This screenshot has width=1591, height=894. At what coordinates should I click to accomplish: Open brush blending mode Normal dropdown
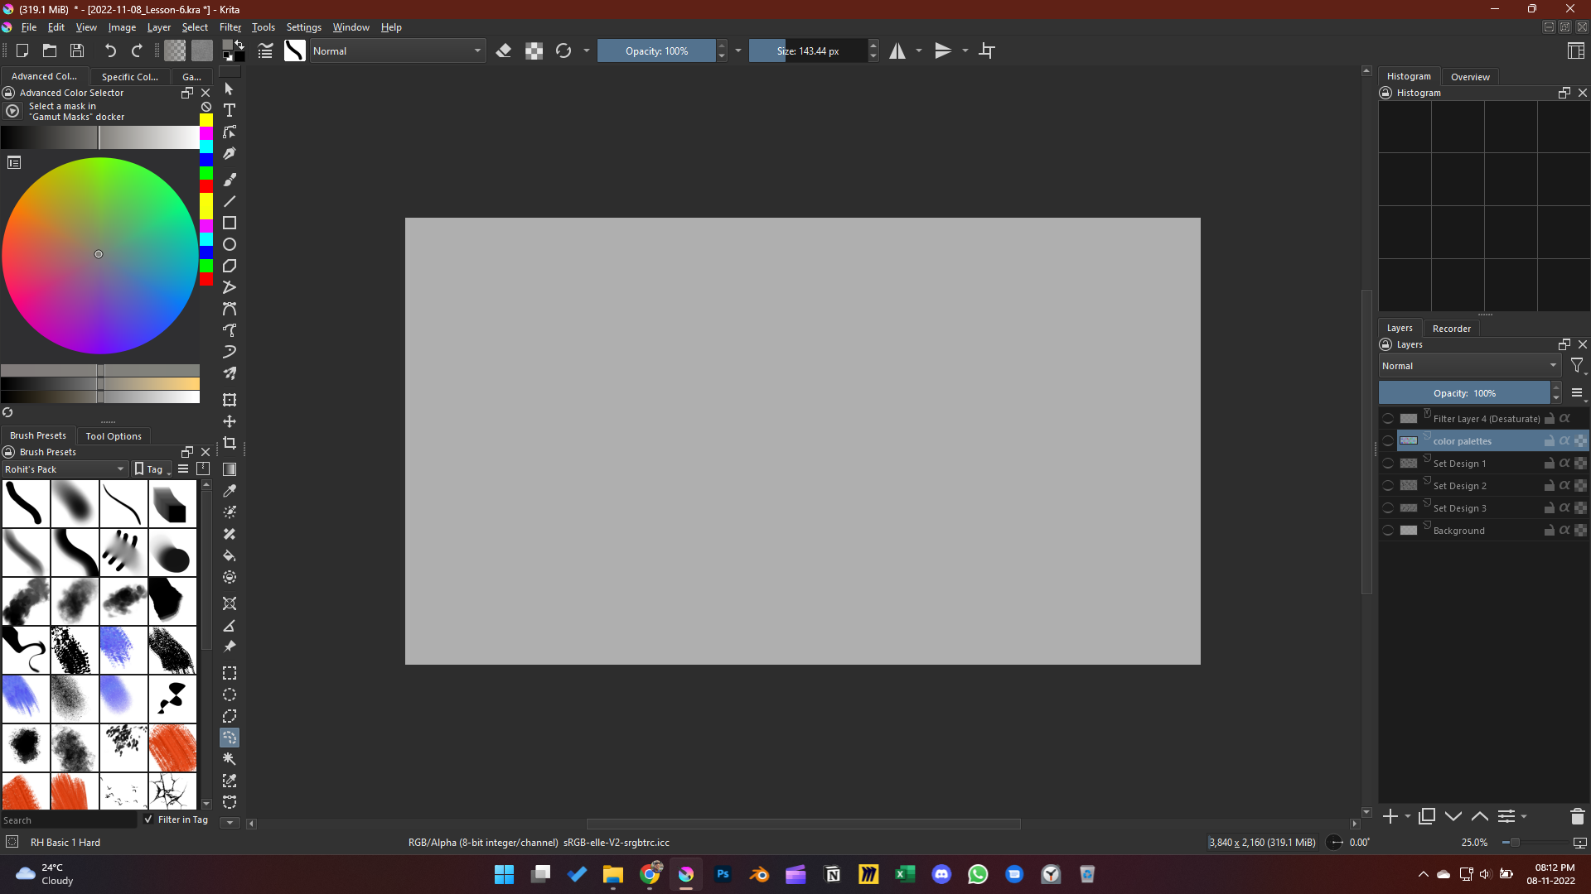pyautogui.click(x=396, y=51)
